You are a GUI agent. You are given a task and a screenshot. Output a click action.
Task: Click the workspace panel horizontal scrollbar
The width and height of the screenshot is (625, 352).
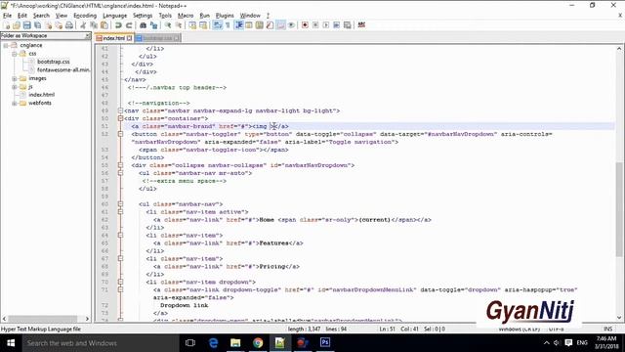tap(42, 319)
